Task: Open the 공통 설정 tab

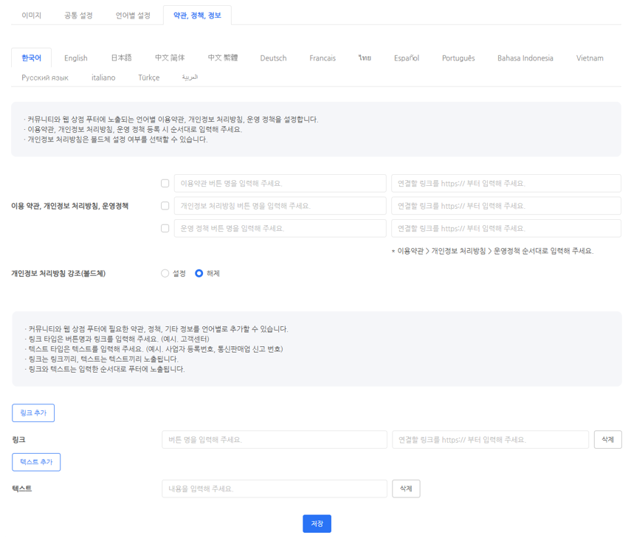Action: click(x=78, y=15)
